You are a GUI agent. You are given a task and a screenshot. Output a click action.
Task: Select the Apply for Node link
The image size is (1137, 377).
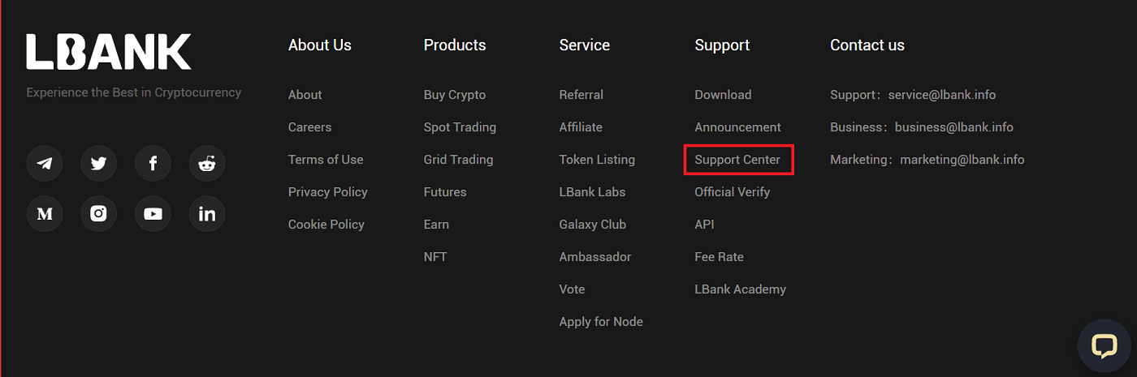tap(601, 322)
